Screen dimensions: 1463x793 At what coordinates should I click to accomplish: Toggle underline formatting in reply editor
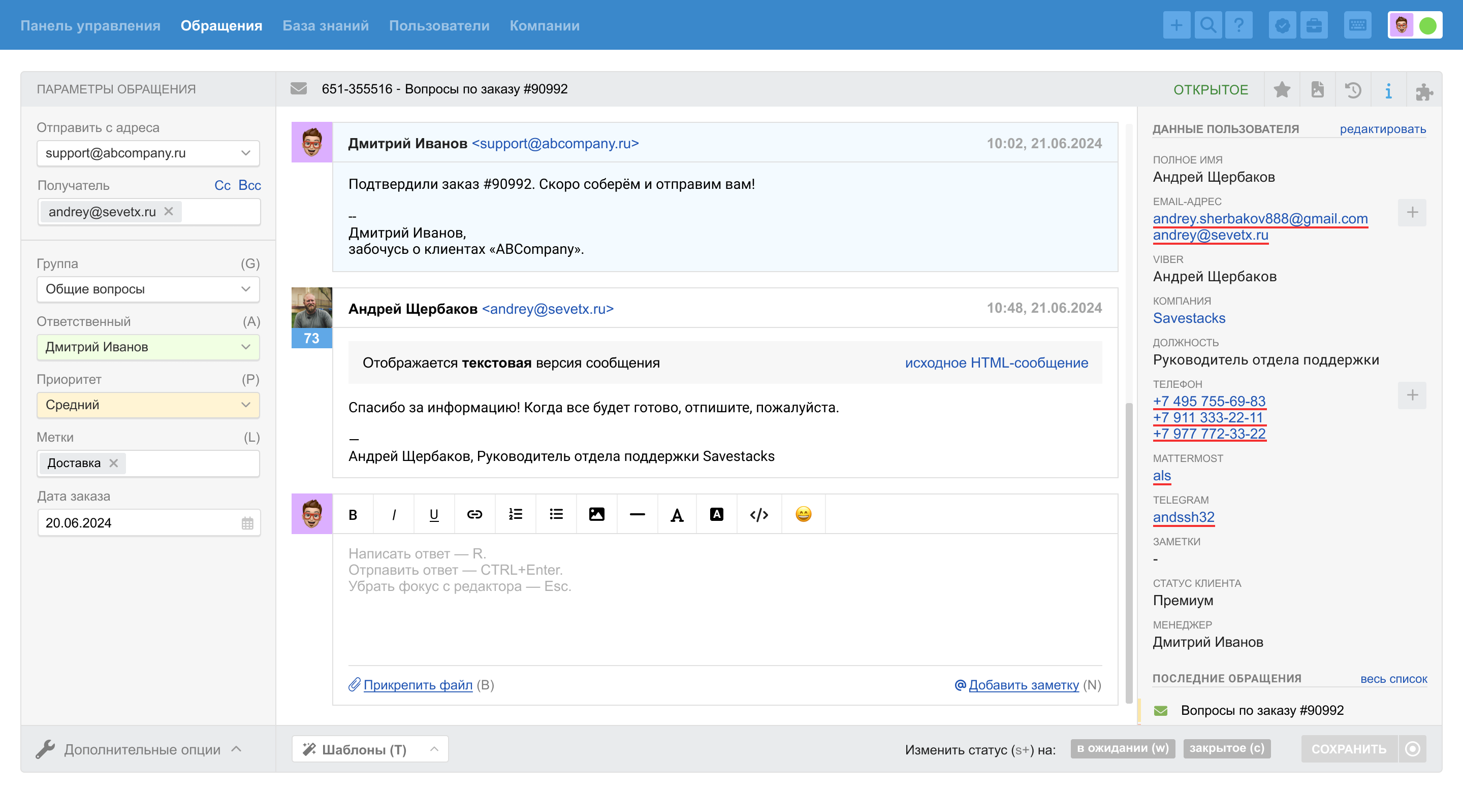coord(434,514)
